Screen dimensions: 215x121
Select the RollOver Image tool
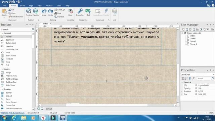(12, 79)
